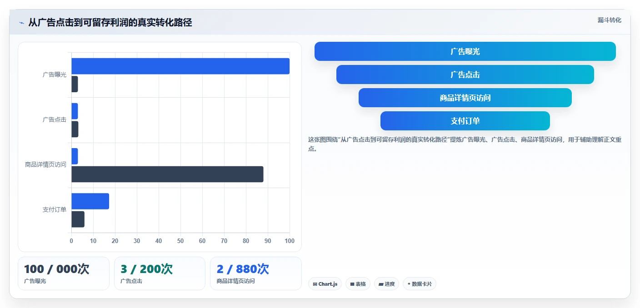640x308 pixels.
Task: Click the blue bar for 商品详情页访问
Action: [x=75, y=156]
